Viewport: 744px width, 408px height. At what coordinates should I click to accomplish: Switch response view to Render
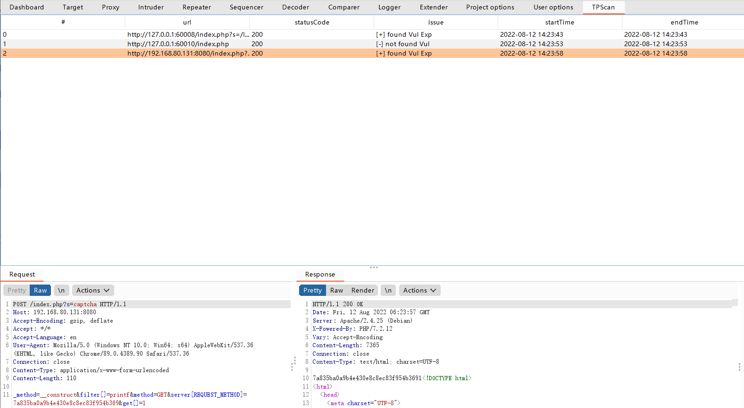pyautogui.click(x=363, y=290)
